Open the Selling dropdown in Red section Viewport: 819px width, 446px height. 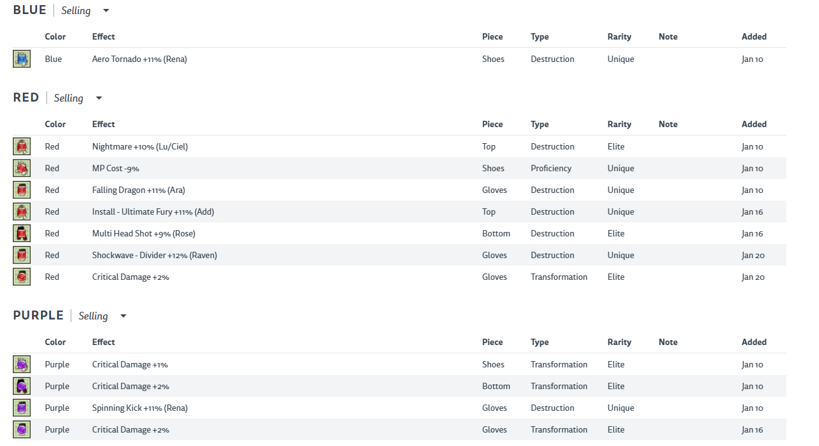click(x=77, y=98)
